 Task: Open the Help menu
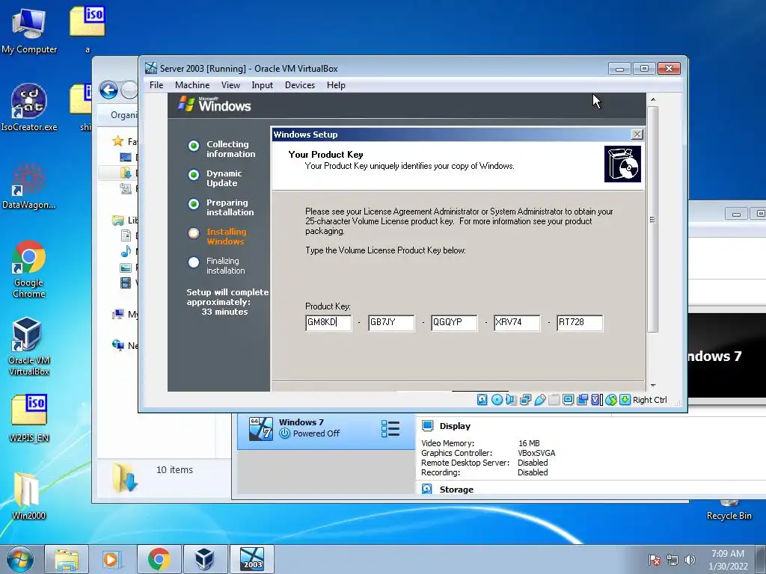[x=336, y=85]
